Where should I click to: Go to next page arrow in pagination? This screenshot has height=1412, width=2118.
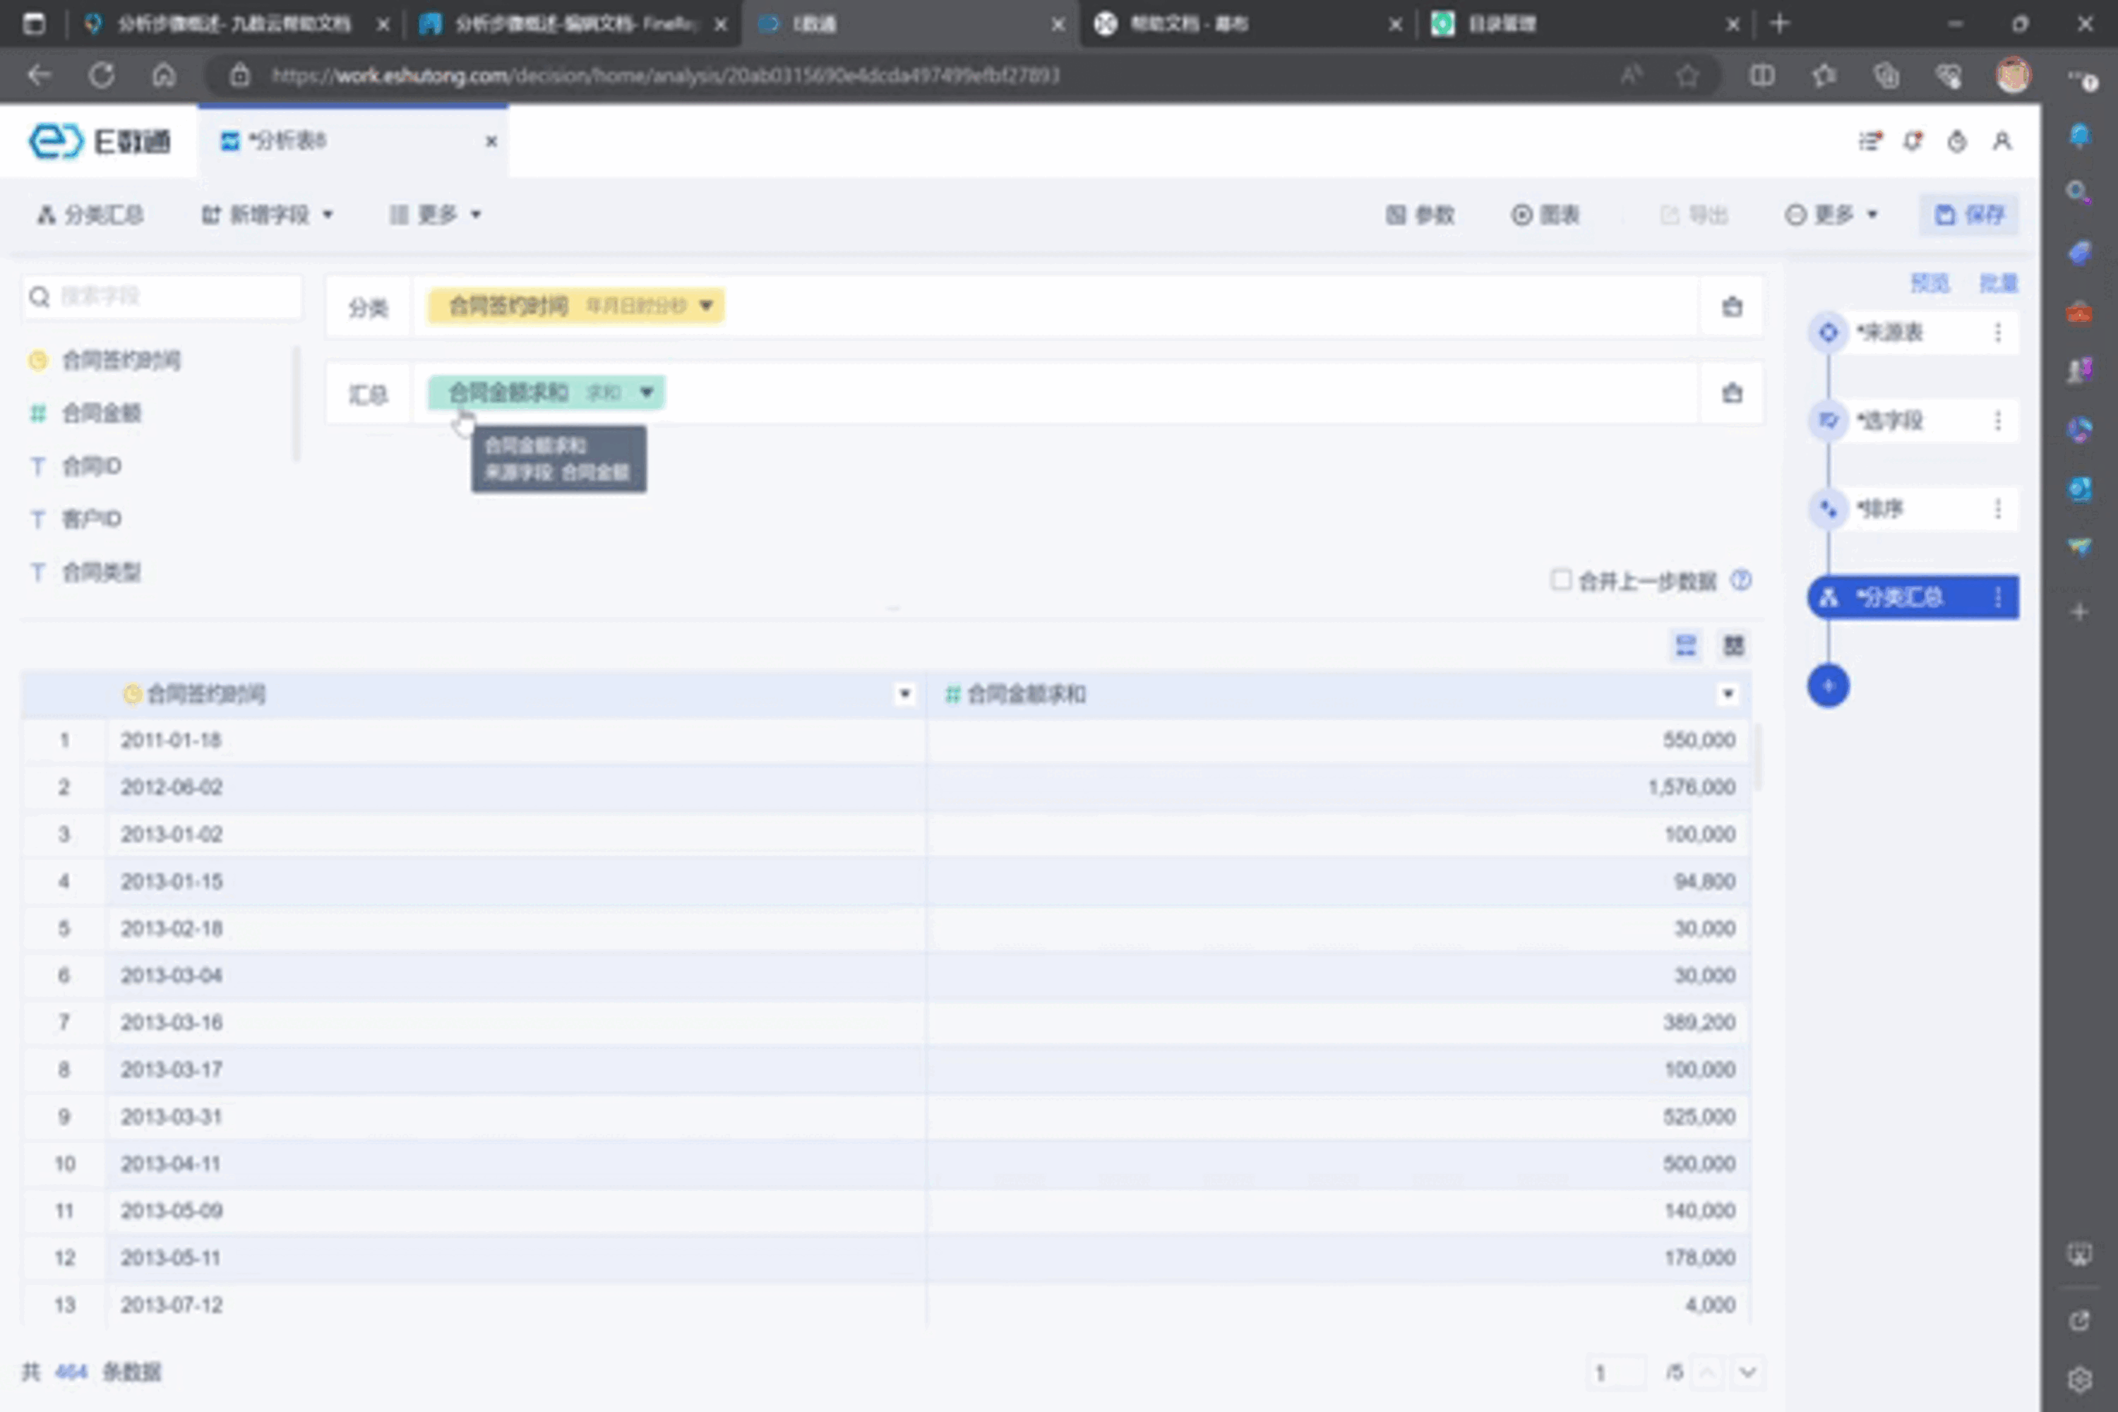[x=1747, y=1372]
